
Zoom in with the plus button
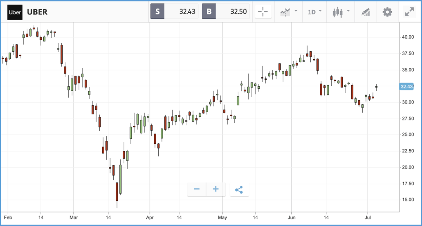click(x=216, y=189)
